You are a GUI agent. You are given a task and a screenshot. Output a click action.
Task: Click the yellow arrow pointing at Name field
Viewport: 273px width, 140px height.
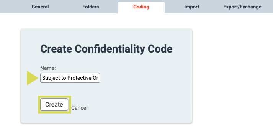[x=33, y=78]
